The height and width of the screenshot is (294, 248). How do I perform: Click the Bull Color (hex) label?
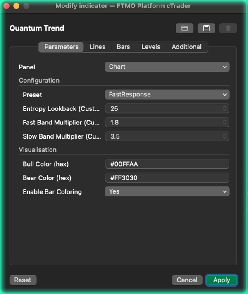coord(46,164)
